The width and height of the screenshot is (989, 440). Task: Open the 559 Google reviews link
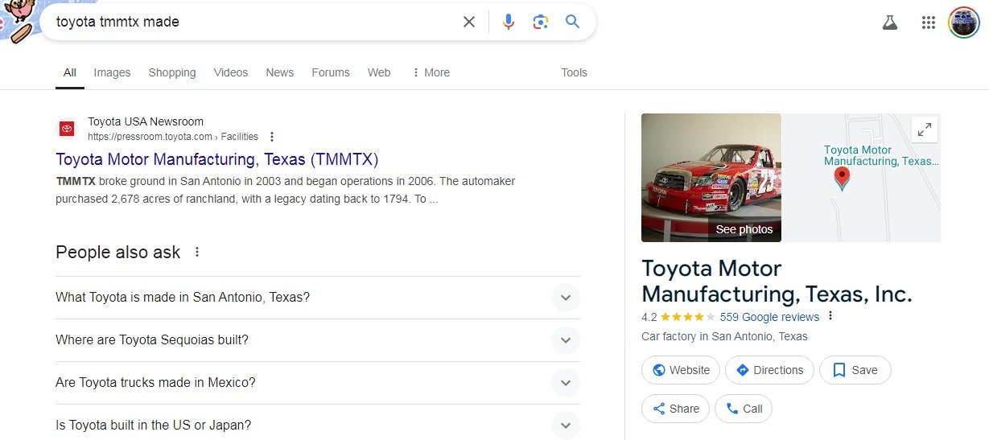[x=769, y=317]
